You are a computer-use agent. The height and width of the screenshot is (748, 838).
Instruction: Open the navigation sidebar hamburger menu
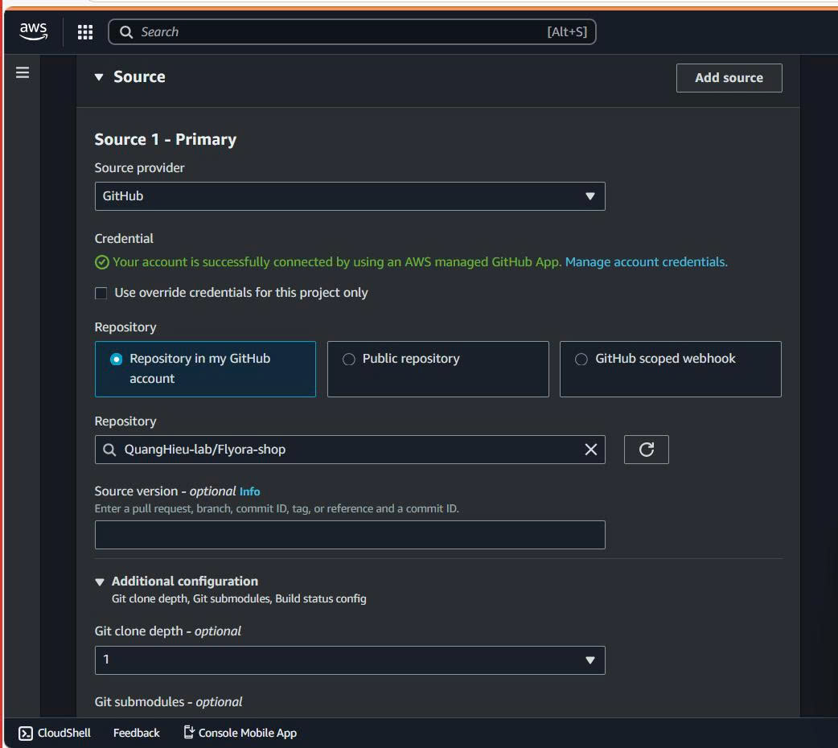(x=22, y=72)
